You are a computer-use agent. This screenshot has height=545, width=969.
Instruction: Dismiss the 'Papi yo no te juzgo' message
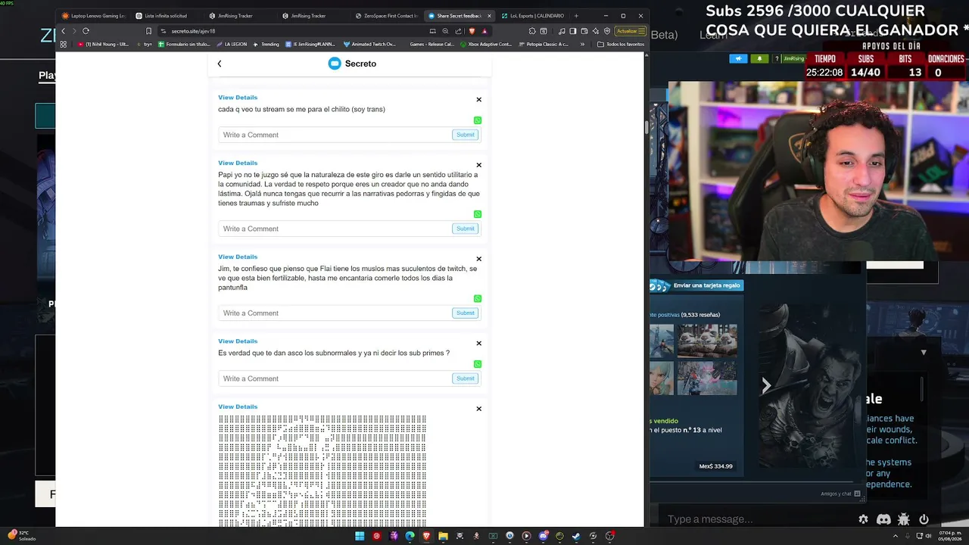[478, 165]
